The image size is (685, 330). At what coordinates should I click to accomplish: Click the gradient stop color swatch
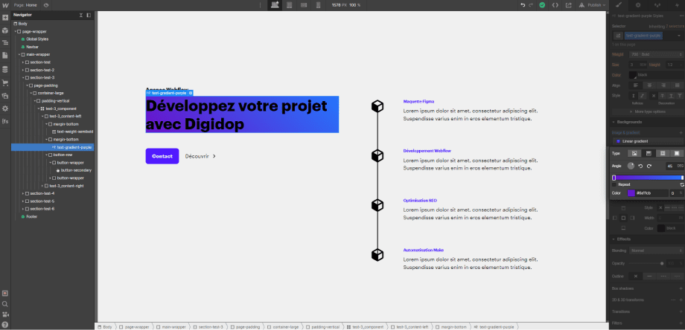tap(631, 193)
